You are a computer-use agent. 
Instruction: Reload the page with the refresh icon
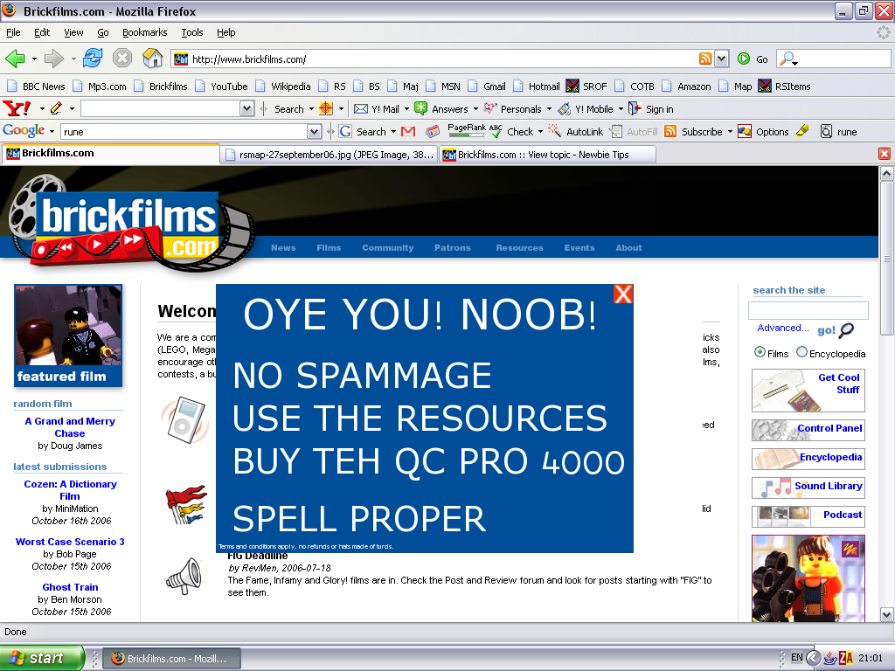(x=93, y=59)
